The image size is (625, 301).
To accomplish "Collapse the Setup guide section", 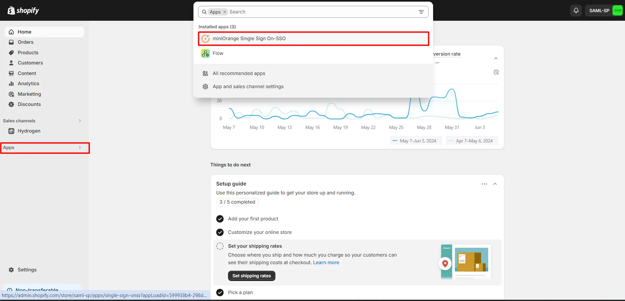I will (495, 184).
